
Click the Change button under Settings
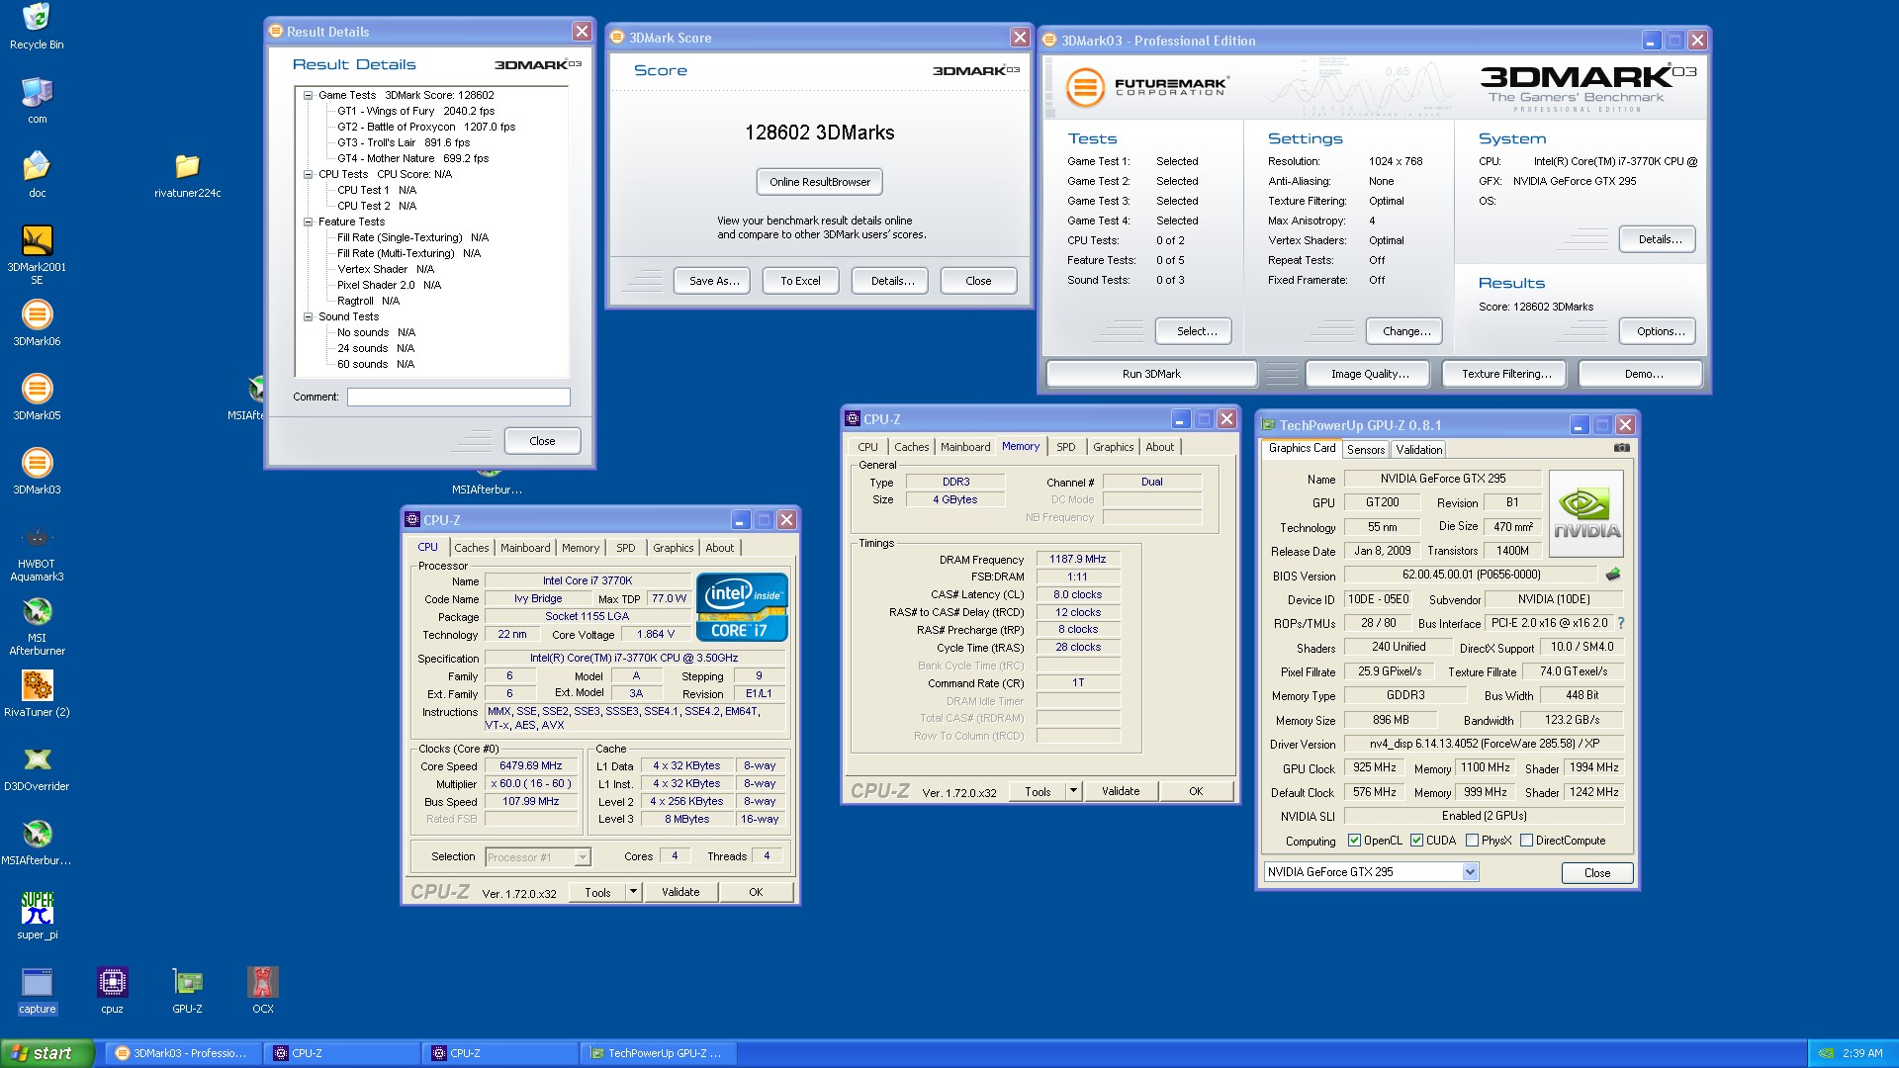1404,331
